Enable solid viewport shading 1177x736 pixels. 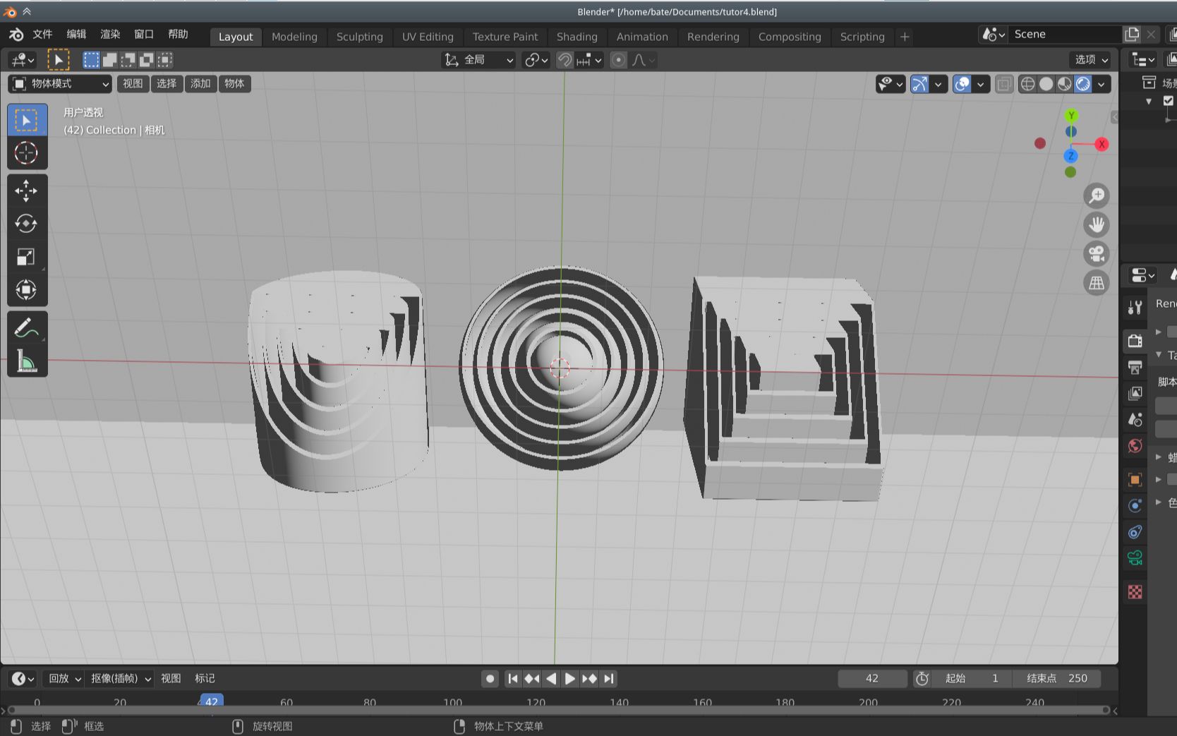tap(1047, 83)
